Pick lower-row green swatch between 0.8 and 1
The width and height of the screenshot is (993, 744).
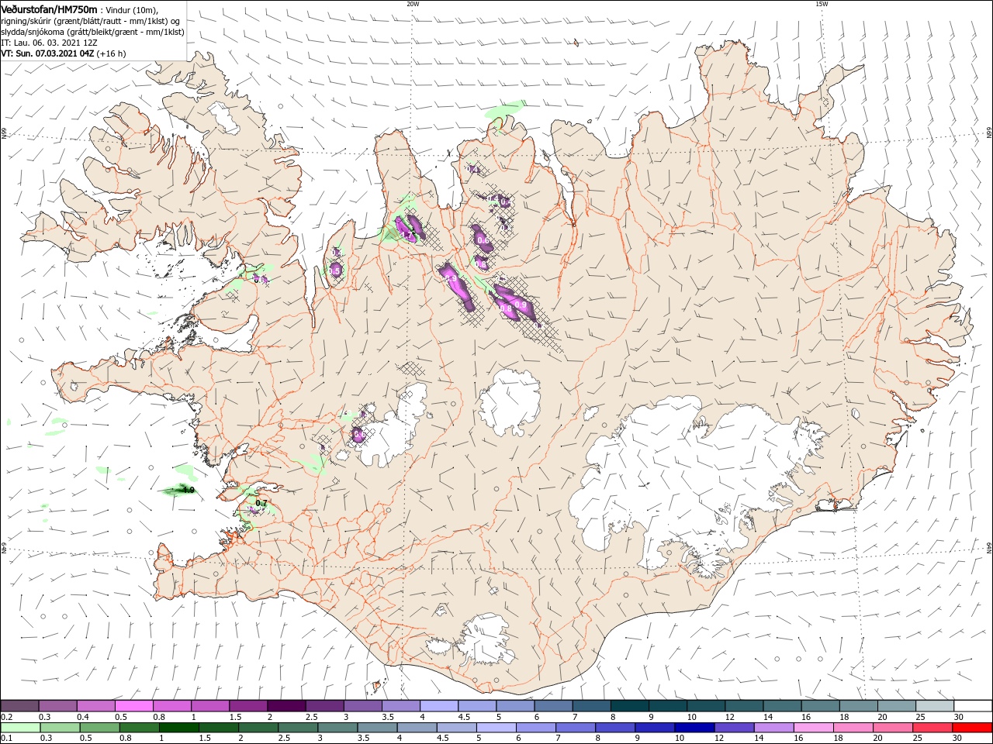click(x=140, y=728)
